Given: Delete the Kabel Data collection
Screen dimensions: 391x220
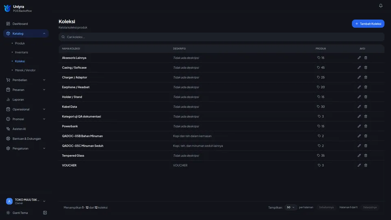Looking at the screenshot, I should point(366,106).
